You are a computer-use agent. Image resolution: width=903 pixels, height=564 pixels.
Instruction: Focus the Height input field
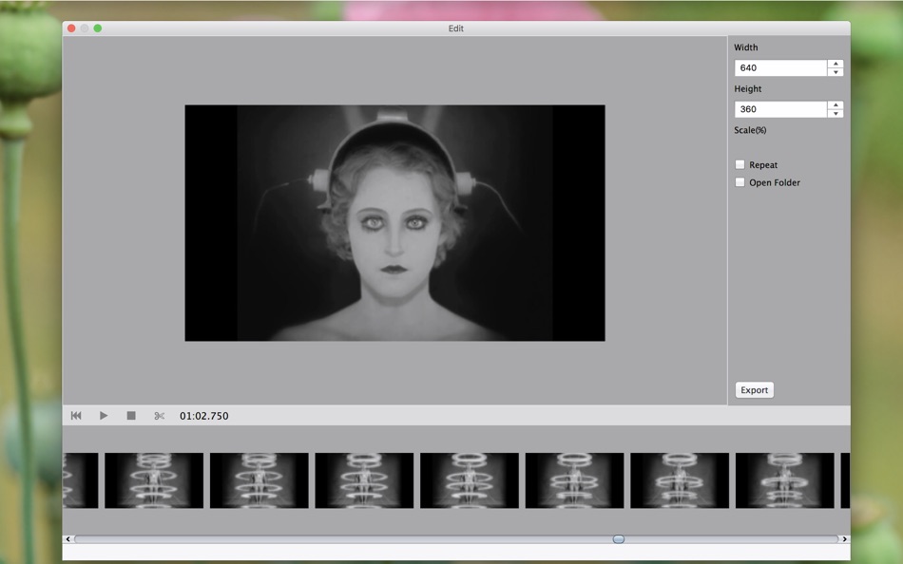pyautogui.click(x=781, y=109)
